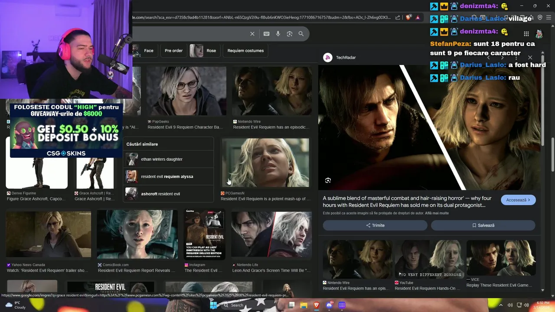The height and width of the screenshot is (312, 555).
Task: Open the on-screen keyboard input tool
Action: pos(266,34)
